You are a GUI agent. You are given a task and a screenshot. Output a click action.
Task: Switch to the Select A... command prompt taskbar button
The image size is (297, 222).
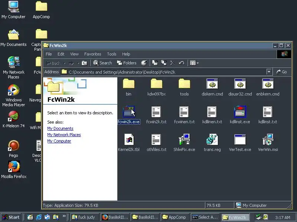click(205, 217)
